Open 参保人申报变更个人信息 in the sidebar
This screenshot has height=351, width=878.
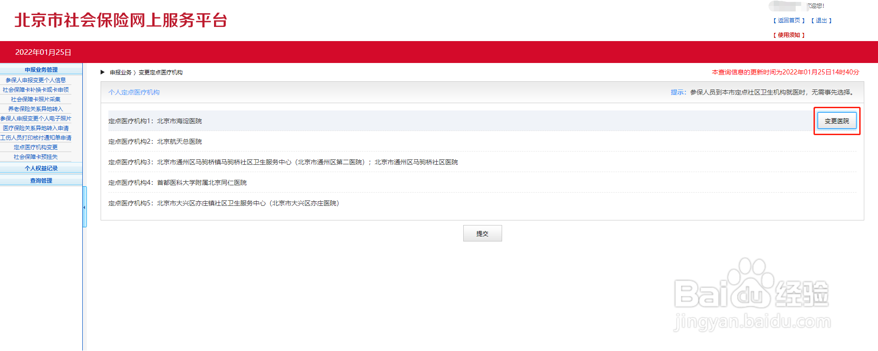[x=36, y=80]
